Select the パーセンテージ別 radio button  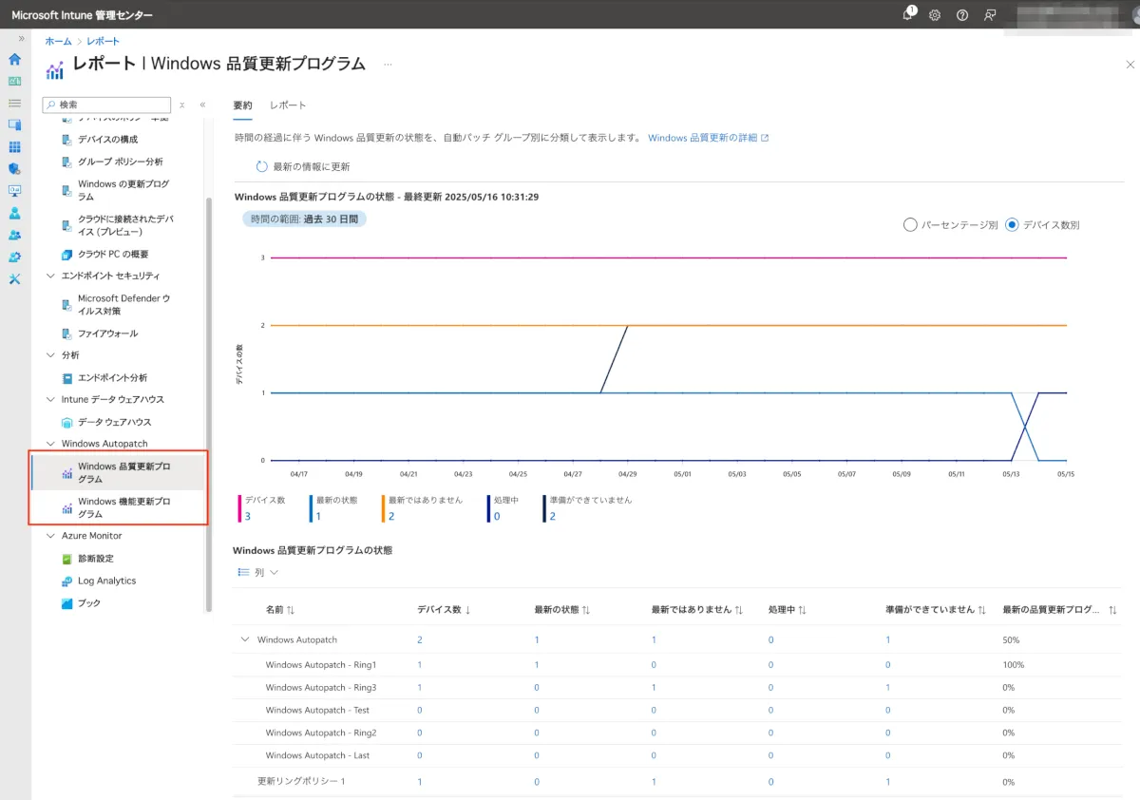910,225
